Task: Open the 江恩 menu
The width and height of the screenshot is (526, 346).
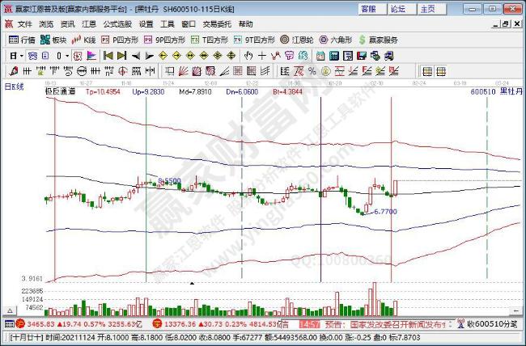Action: point(89,24)
